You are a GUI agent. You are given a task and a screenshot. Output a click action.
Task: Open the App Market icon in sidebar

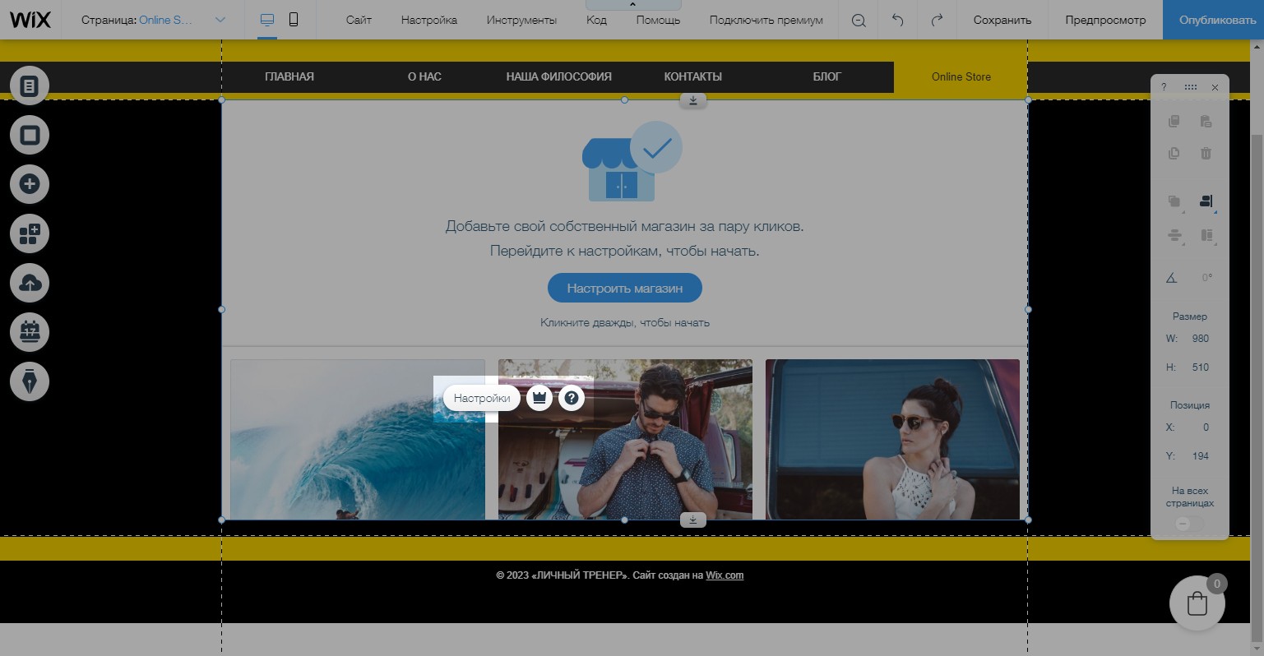click(30, 233)
